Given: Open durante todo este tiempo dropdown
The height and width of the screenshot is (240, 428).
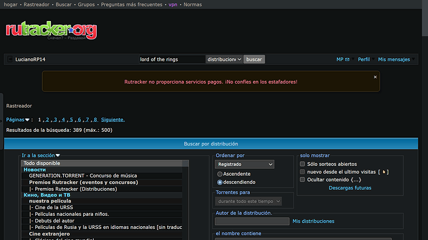Looking at the screenshot, I should (x=248, y=202).
